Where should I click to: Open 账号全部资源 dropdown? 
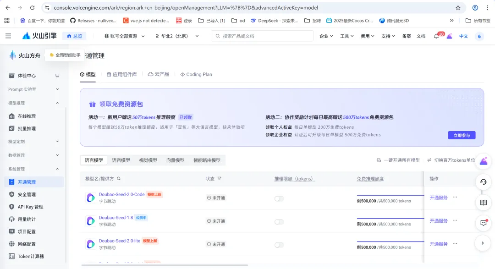pos(124,36)
